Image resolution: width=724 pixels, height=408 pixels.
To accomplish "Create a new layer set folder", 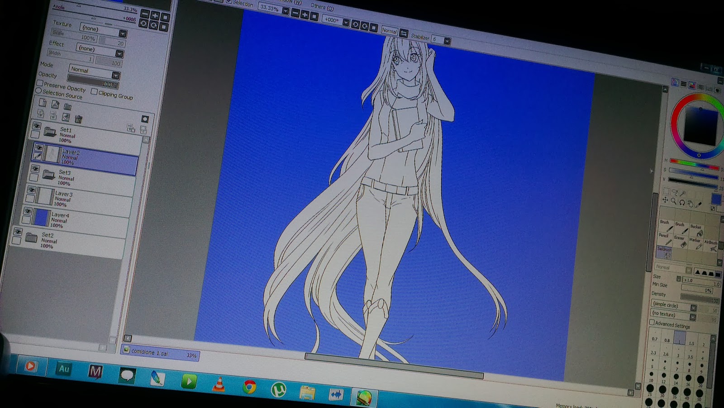I will point(68,107).
